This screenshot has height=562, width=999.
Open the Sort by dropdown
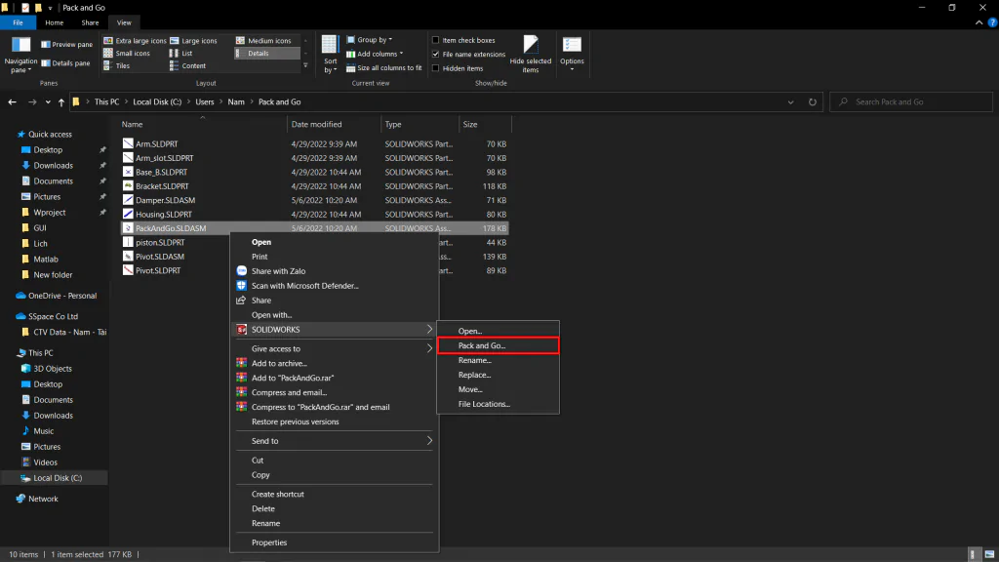(x=330, y=55)
